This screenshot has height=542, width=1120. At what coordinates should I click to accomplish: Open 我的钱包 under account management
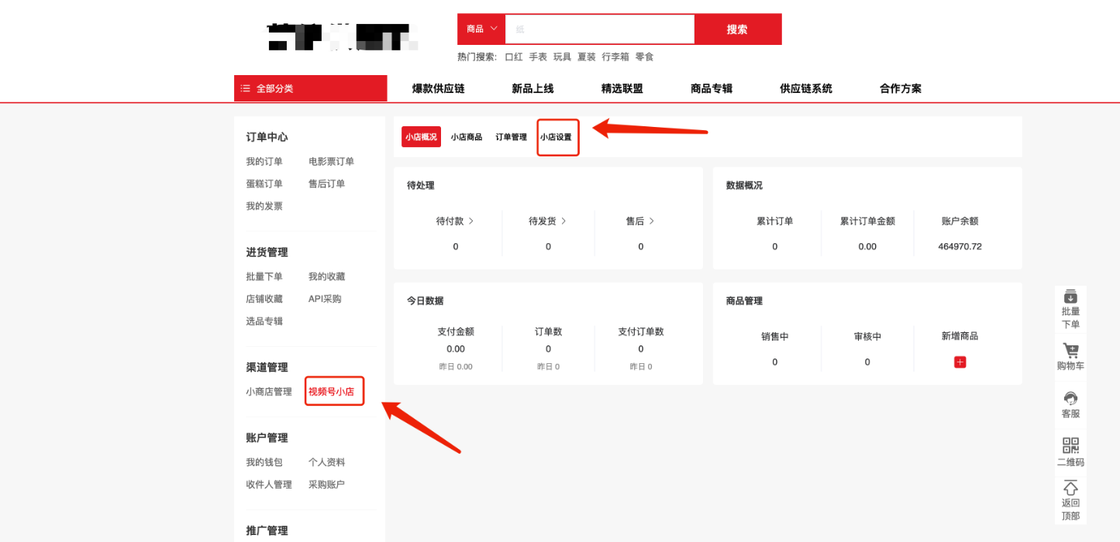click(264, 462)
